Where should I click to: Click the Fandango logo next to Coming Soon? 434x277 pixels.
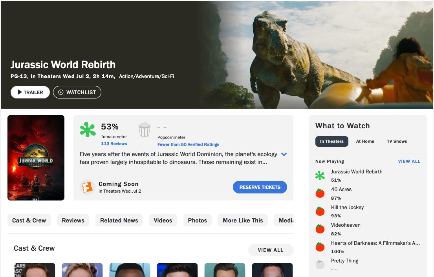(87, 187)
